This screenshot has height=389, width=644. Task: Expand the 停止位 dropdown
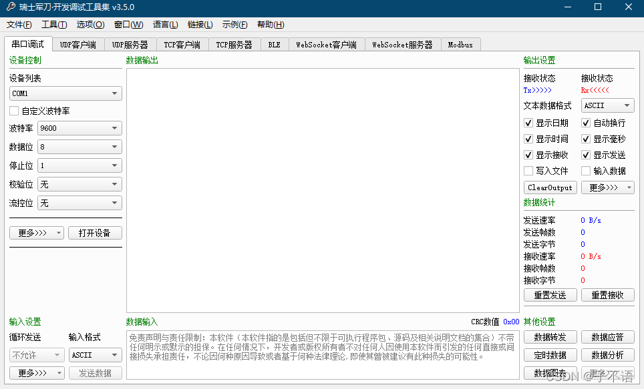coord(79,165)
